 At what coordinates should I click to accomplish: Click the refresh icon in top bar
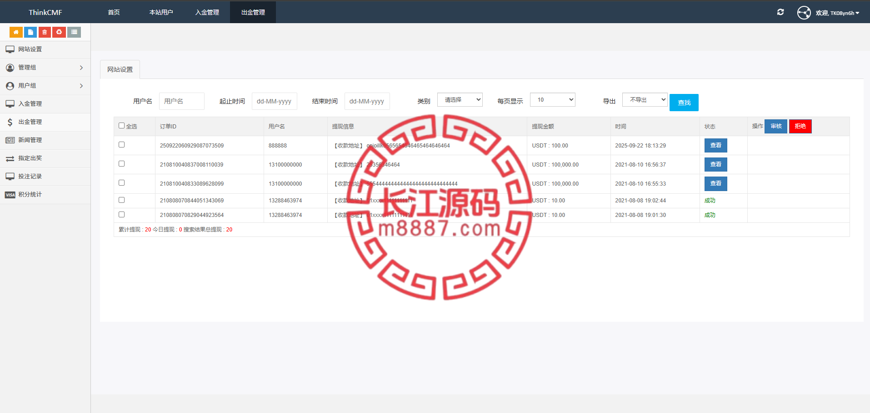(x=780, y=12)
